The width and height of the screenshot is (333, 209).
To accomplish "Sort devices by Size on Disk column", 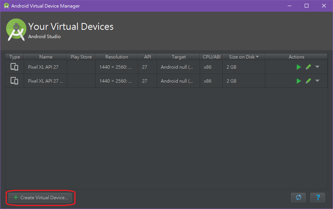I will click(x=244, y=57).
